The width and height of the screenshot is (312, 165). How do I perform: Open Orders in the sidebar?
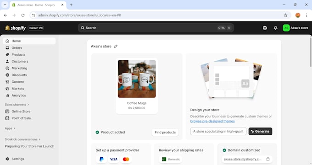pyautogui.click(x=17, y=48)
